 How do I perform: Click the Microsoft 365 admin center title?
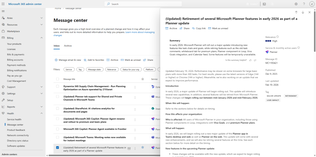[x=25, y=4]
